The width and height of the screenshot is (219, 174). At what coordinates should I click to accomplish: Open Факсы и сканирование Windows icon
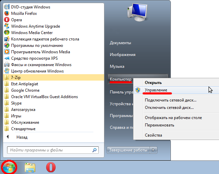coord(7,65)
